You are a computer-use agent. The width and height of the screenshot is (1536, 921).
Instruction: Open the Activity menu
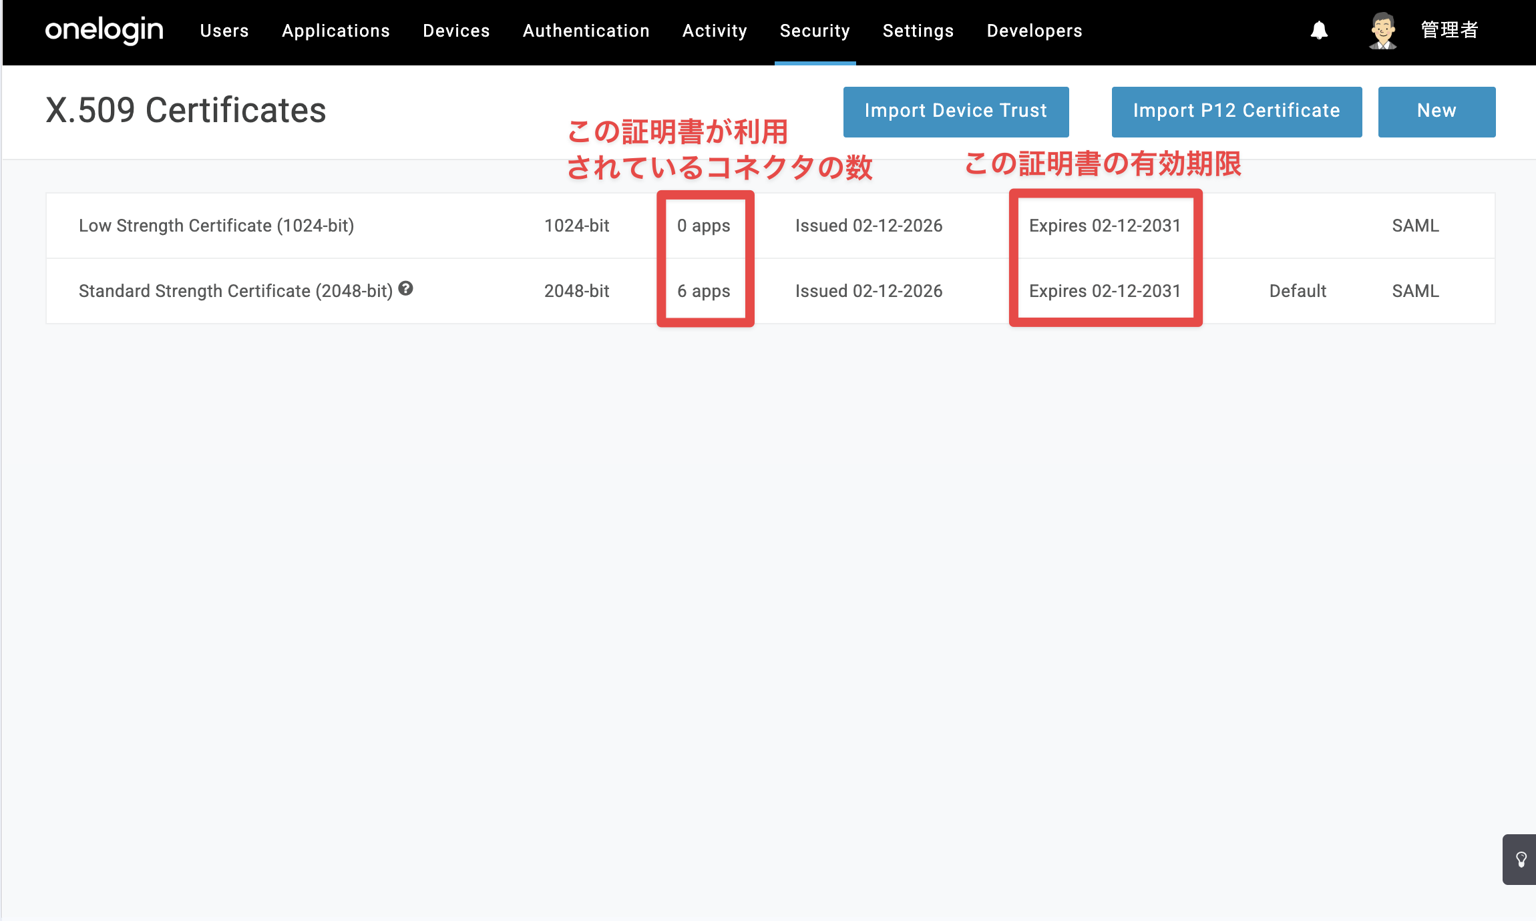click(715, 31)
